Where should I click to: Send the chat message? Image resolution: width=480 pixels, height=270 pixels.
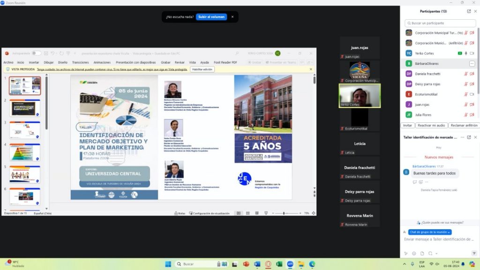pyautogui.click(x=474, y=254)
